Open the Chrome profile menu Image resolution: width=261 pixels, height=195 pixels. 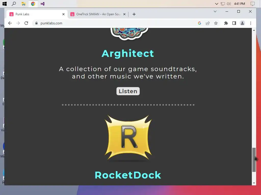242,23
